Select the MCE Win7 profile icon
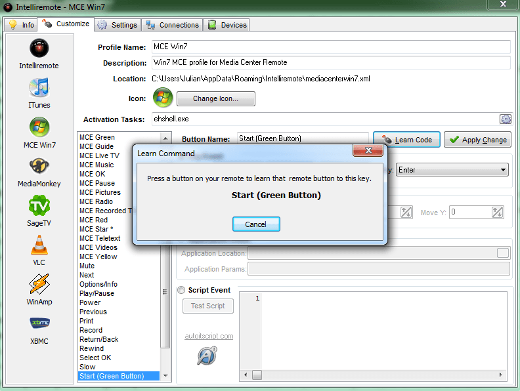520x391 pixels. (x=39, y=127)
